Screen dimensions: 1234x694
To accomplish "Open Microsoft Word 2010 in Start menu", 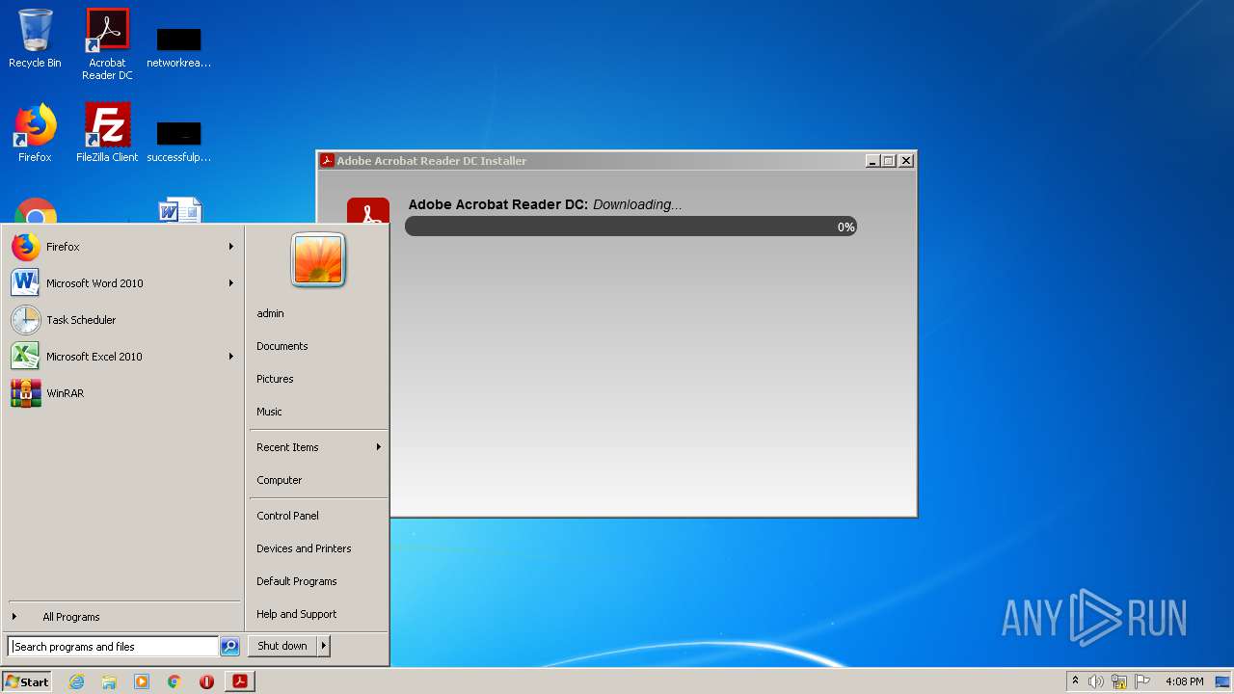I will (x=123, y=283).
